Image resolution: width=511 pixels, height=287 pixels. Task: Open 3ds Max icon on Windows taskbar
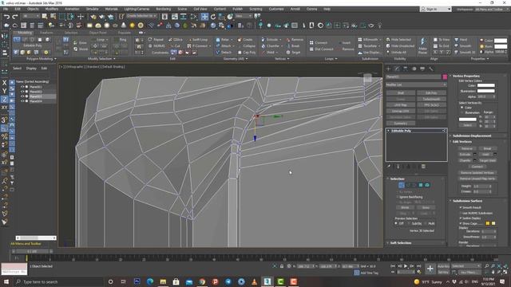[x=267, y=281]
